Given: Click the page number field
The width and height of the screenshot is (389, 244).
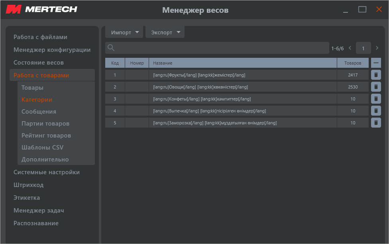Looking at the screenshot, I should pos(363,48).
